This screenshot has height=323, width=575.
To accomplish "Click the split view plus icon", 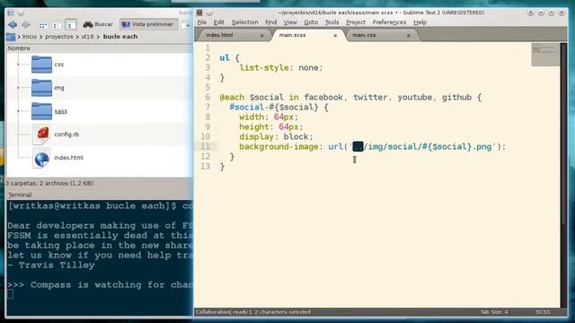I will pyautogui.click(x=188, y=25).
